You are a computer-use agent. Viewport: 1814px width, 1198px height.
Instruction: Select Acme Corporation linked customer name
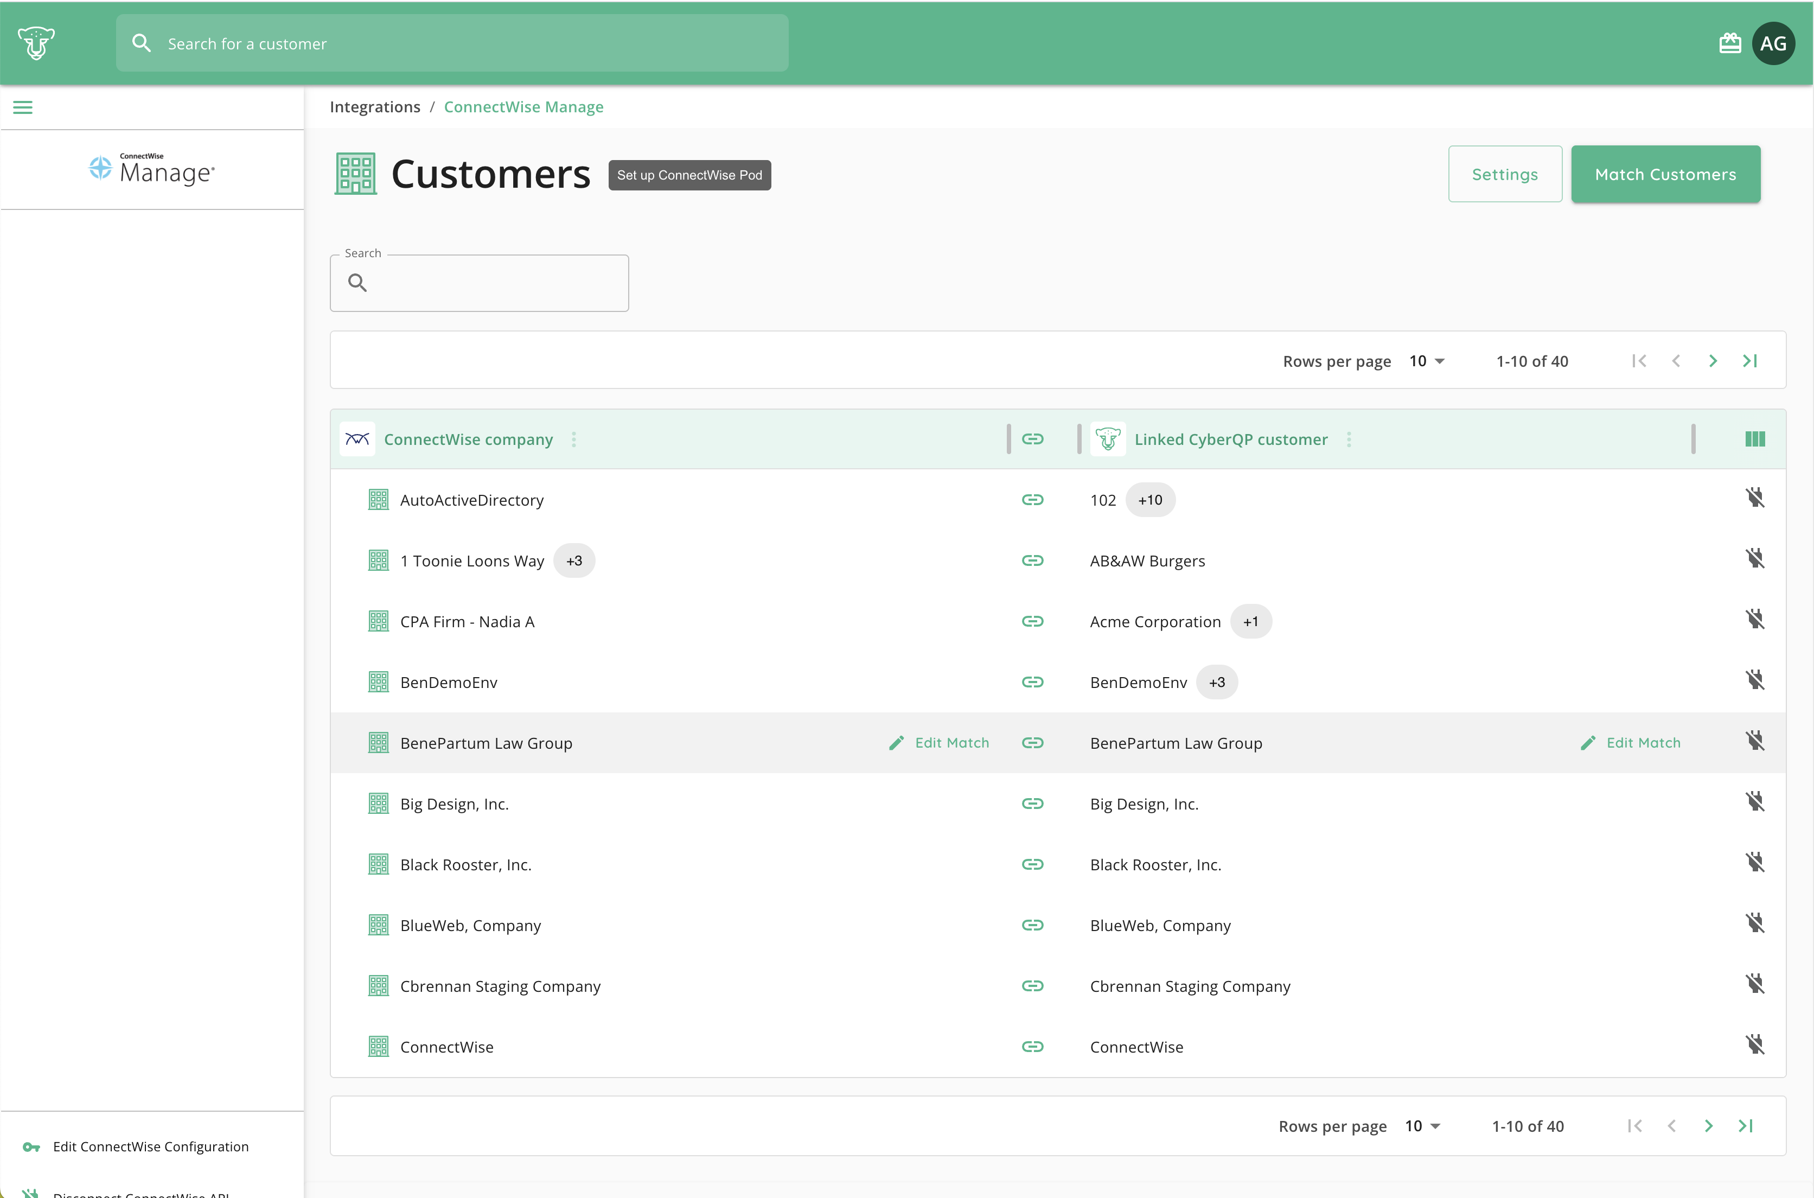tap(1155, 622)
